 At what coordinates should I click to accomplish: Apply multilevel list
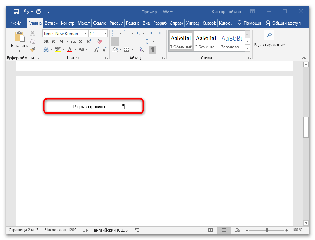tap(138, 33)
